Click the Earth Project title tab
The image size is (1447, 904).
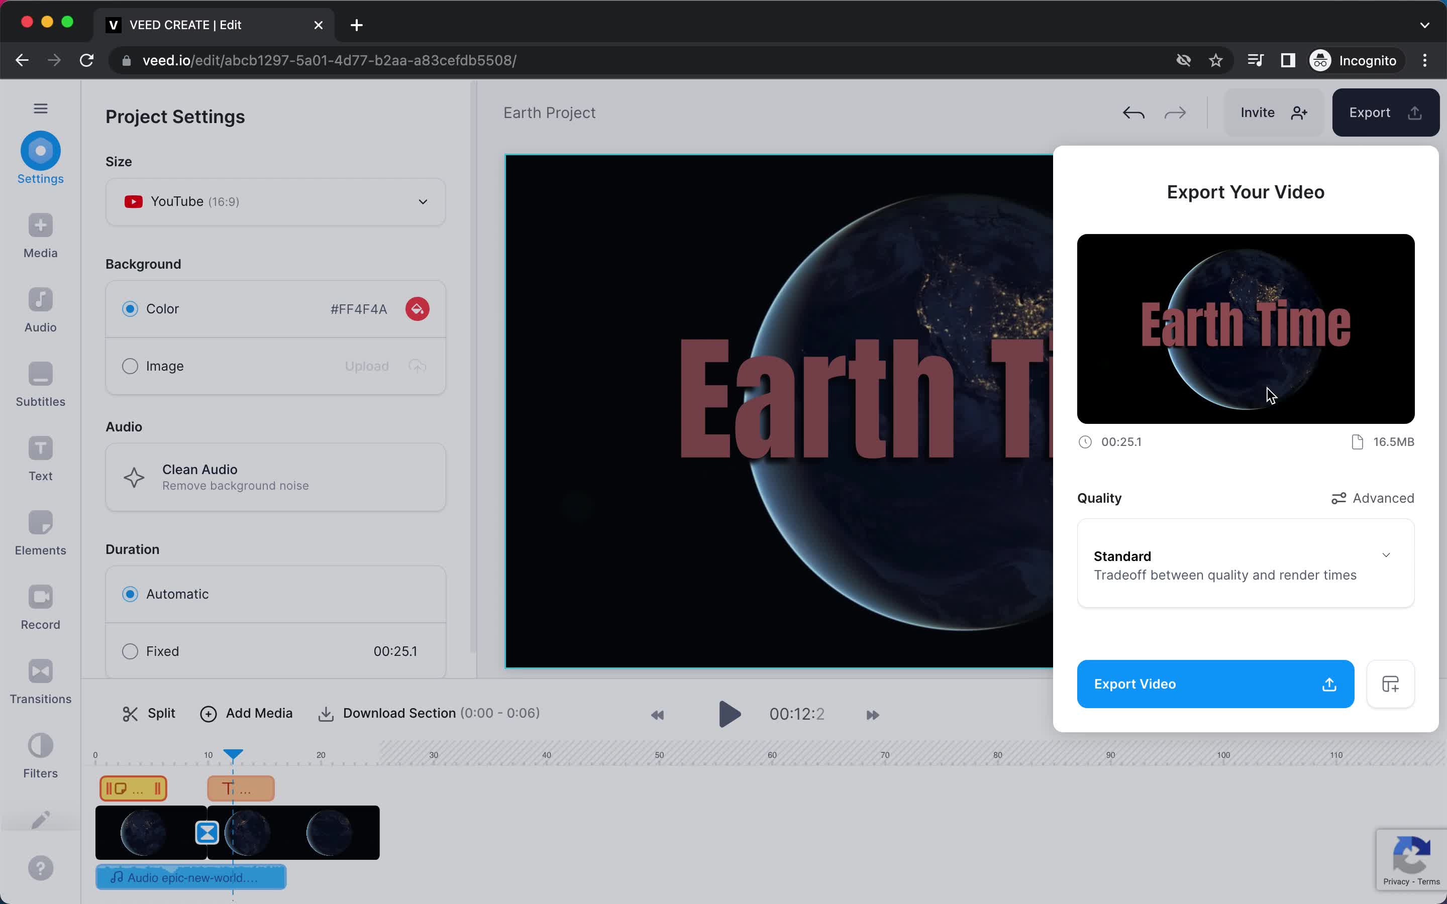[550, 112]
